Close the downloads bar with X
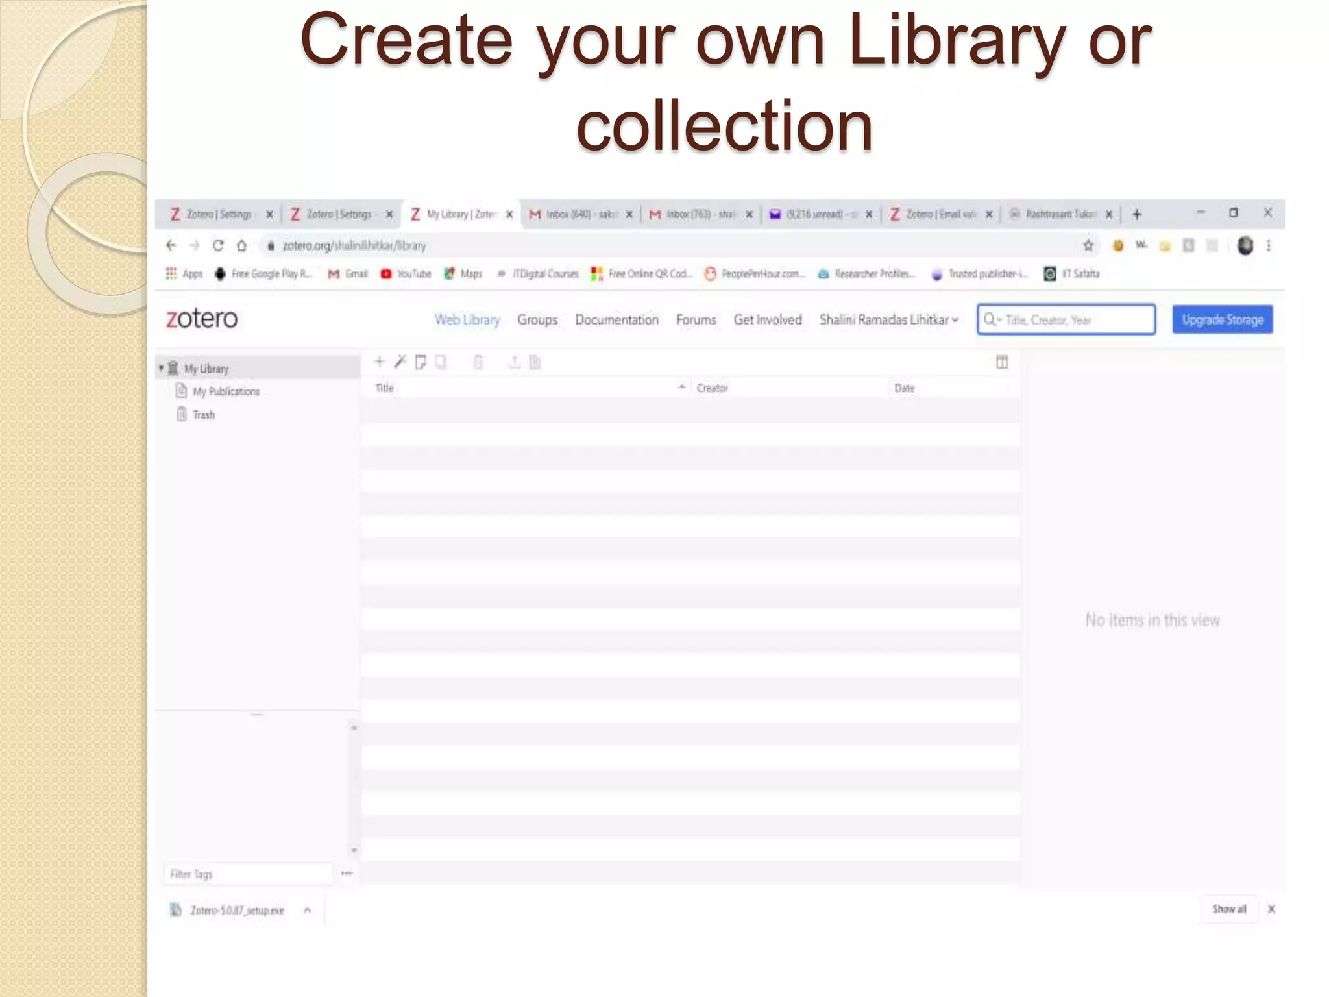1329x997 pixels. pos(1271,909)
